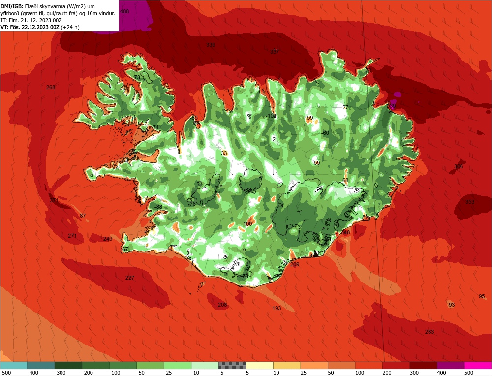The height and width of the screenshot is (376, 492).
Task: Pick orange legend swatch between 25 and 50
Action: (314, 365)
